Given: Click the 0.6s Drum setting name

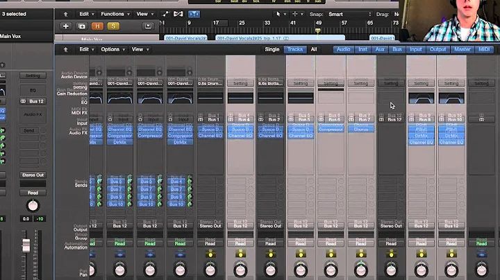Looking at the screenshot, I should point(210,83).
